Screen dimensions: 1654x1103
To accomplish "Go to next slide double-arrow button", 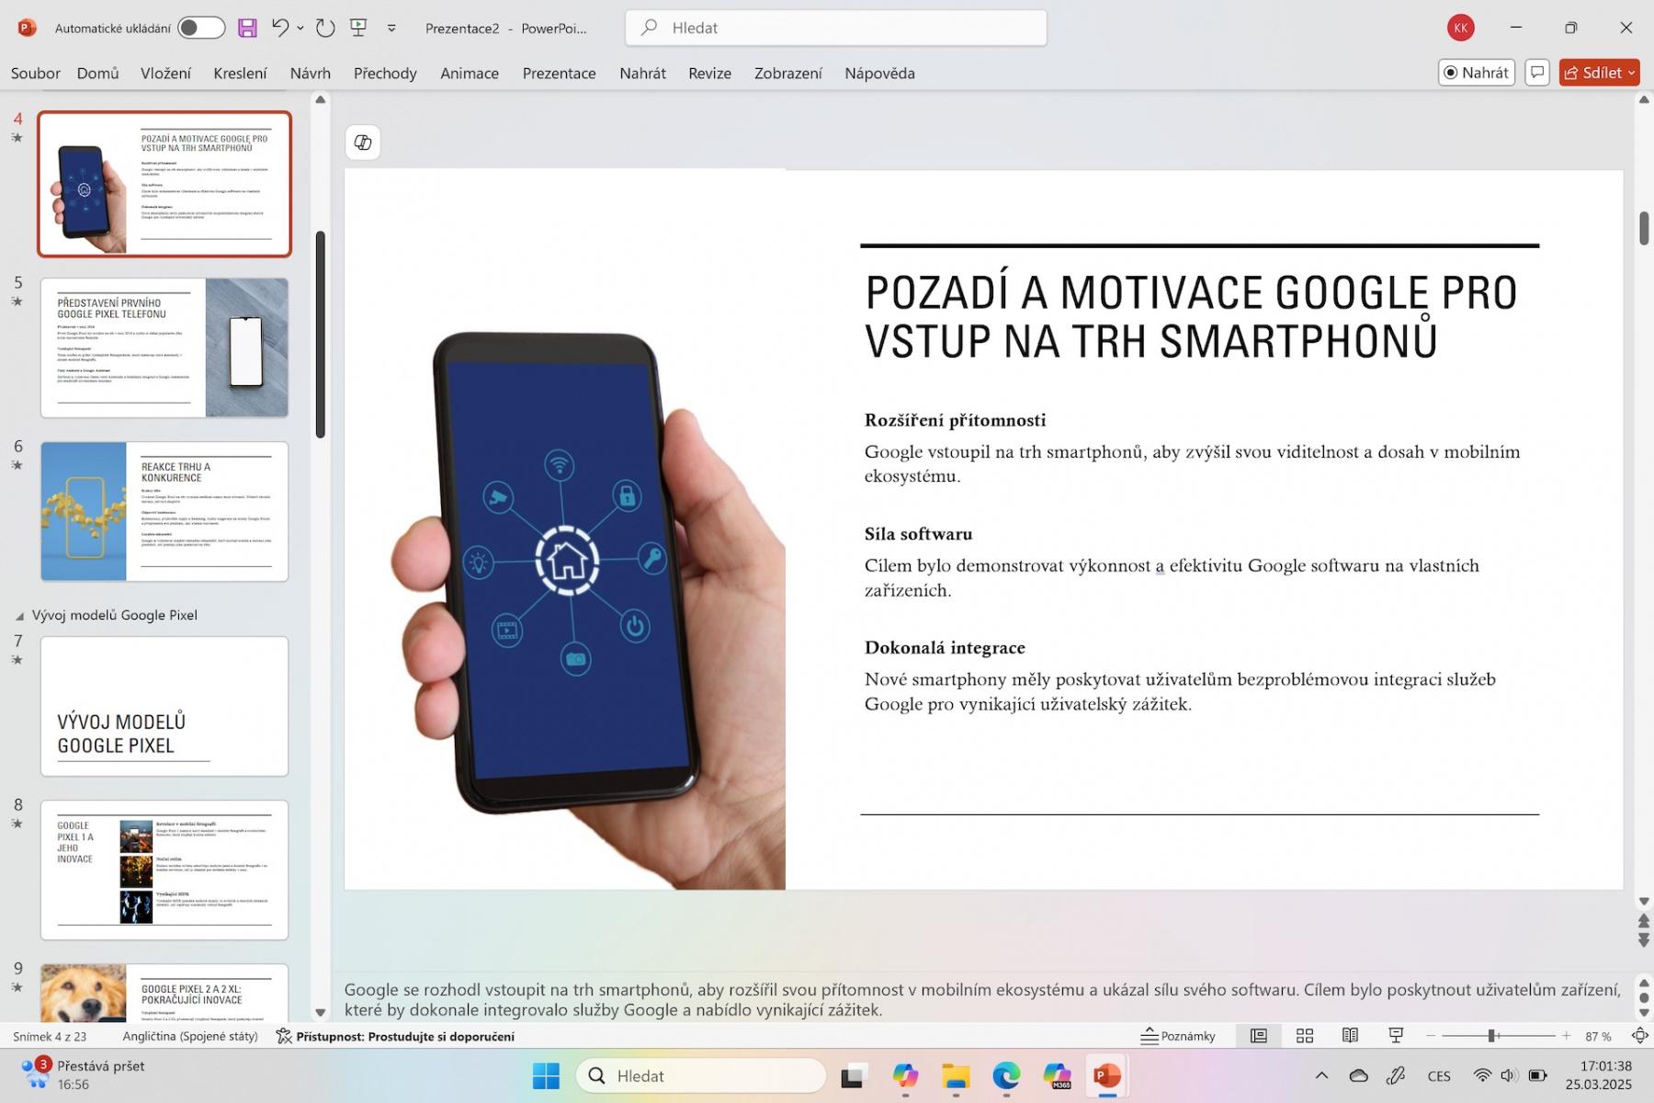I will [x=1644, y=940].
